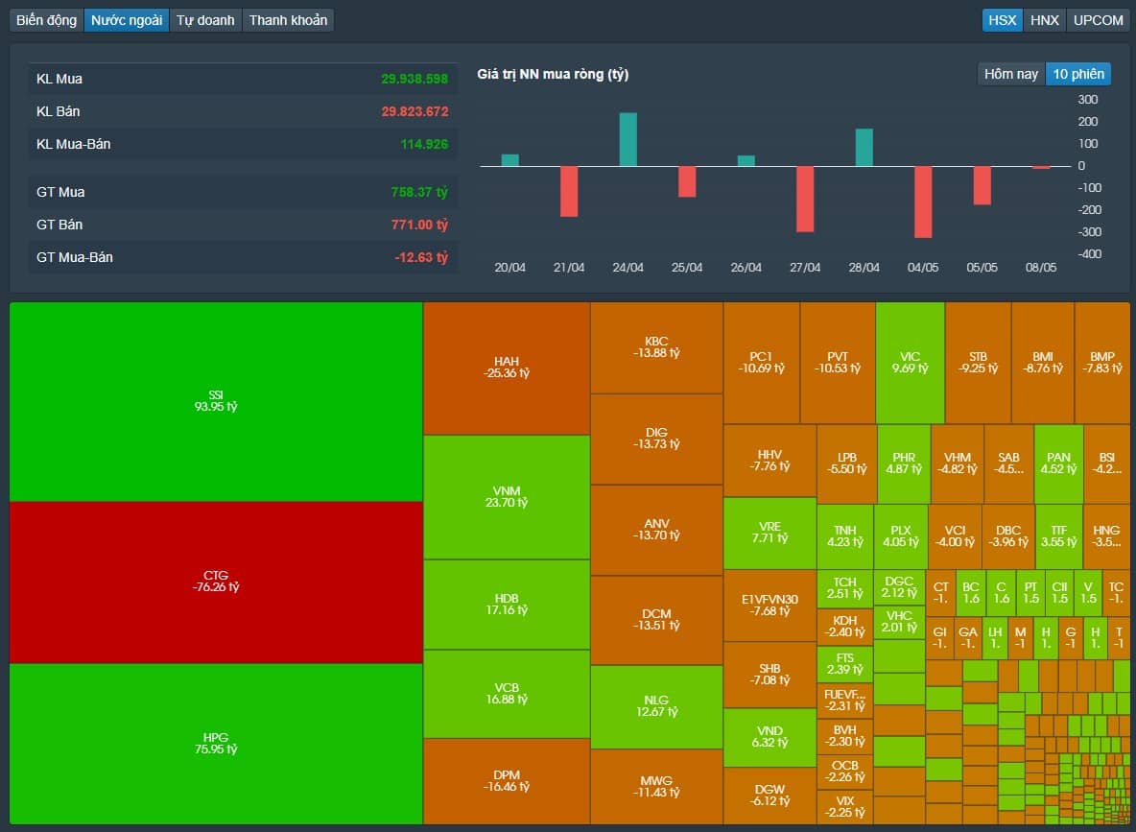Open the NLG green tile
The image size is (1136, 832).
(656, 706)
